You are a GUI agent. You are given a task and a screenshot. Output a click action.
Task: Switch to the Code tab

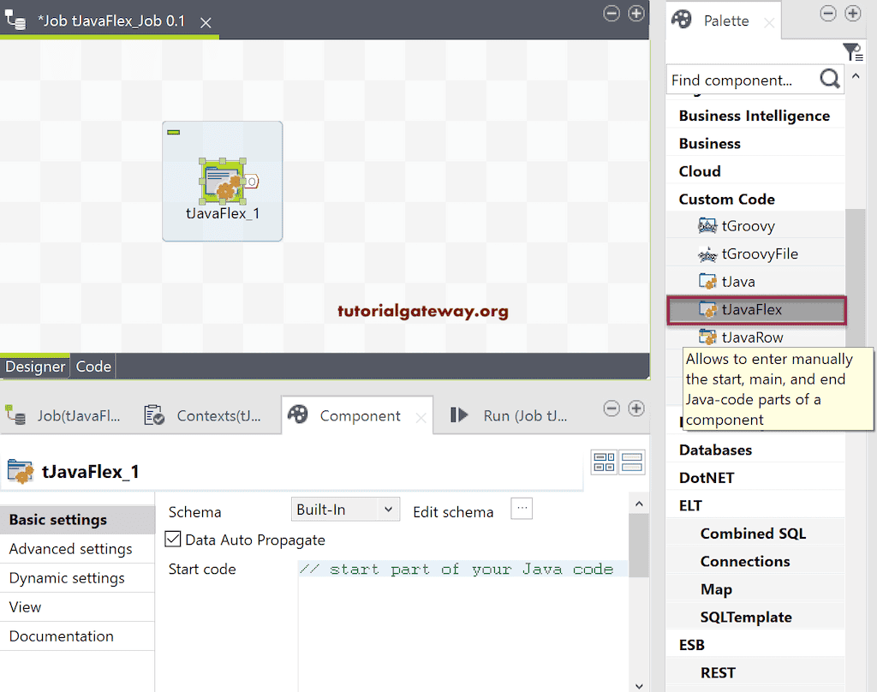point(92,366)
